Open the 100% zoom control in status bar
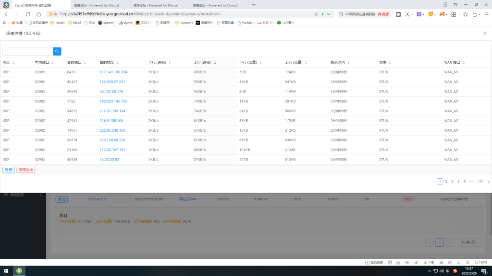 click(x=481, y=263)
